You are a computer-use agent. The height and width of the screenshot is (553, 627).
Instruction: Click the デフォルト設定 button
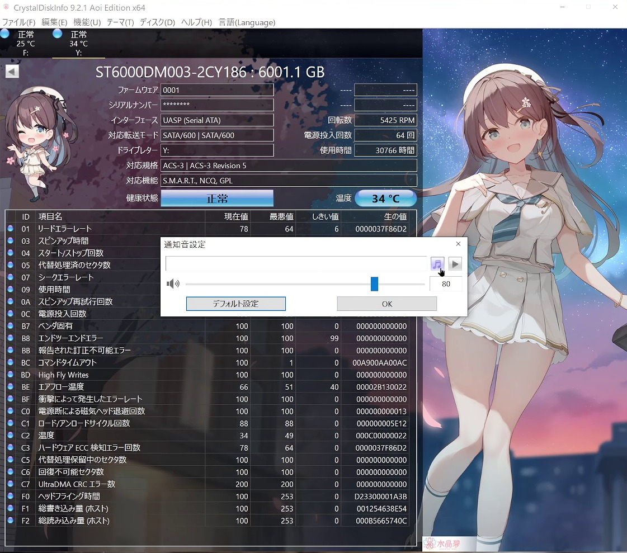pyautogui.click(x=236, y=304)
